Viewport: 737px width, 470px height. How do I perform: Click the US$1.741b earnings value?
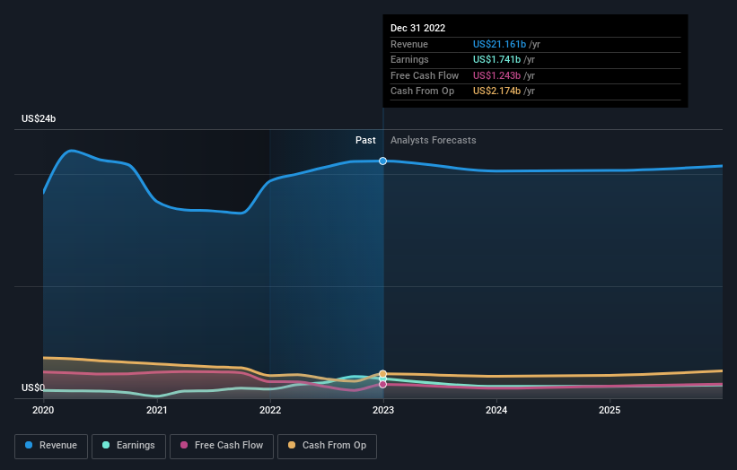tap(496, 59)
